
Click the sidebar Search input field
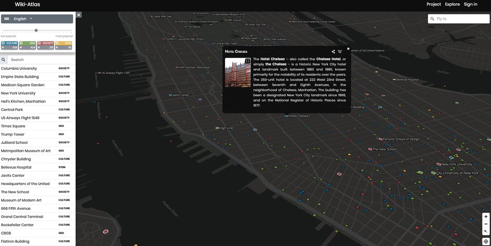coord(41,60)
